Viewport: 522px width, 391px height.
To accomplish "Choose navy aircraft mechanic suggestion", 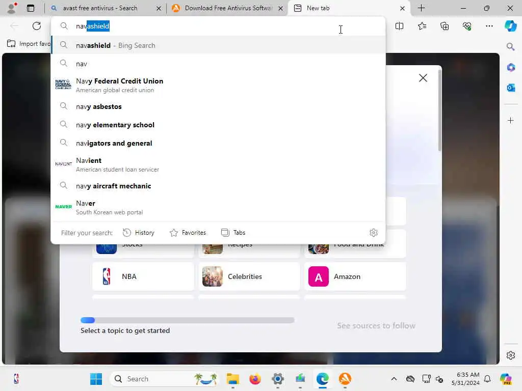I will tap(218, 186).
